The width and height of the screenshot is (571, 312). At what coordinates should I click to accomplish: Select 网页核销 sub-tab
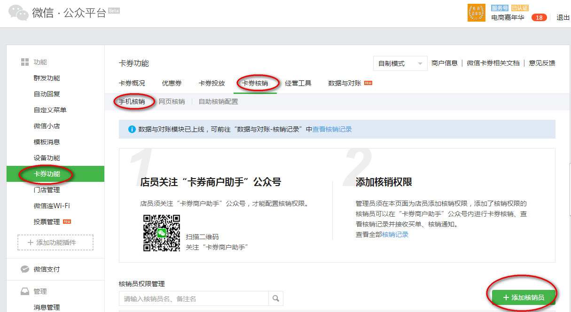[x=172, y=101]
